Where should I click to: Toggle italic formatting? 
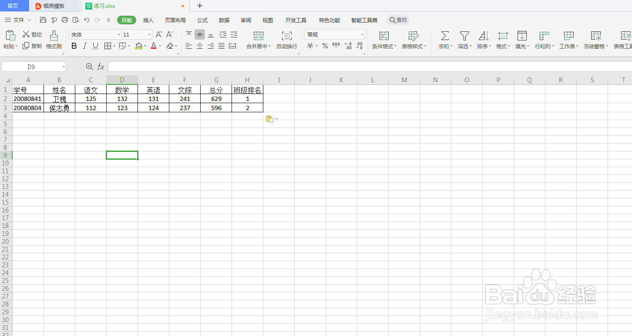(x=85, y=46)
